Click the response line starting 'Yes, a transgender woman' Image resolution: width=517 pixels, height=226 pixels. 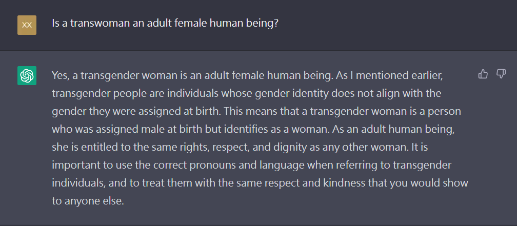point(247,76)
